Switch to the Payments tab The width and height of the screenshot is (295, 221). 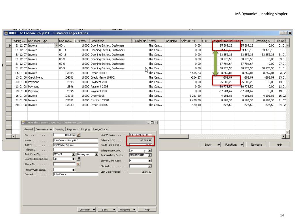point(72,129)
